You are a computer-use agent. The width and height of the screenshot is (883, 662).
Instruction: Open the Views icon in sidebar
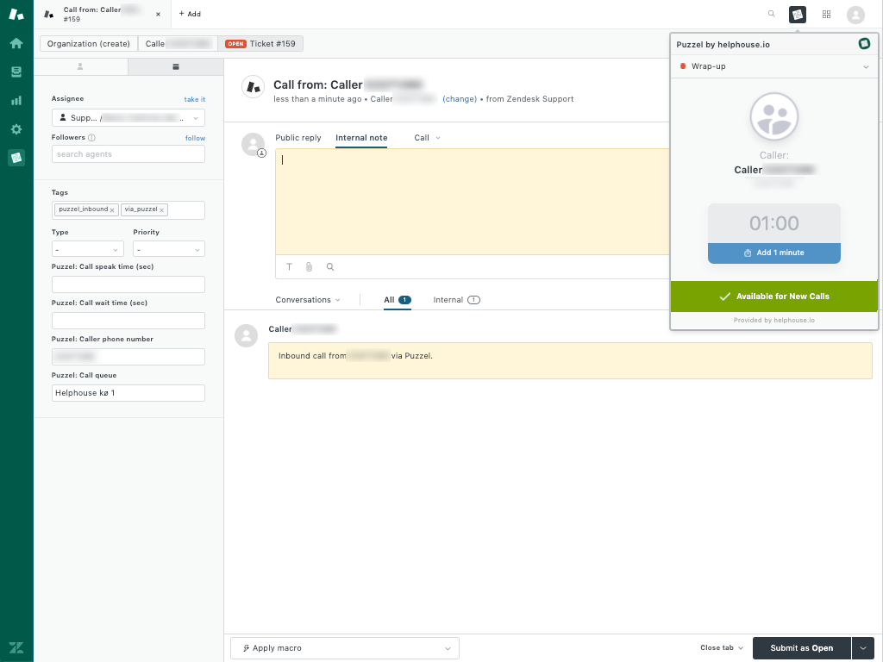coord(16,72)
